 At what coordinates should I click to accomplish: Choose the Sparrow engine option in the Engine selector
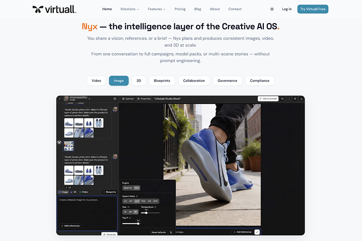pos(128,188)
